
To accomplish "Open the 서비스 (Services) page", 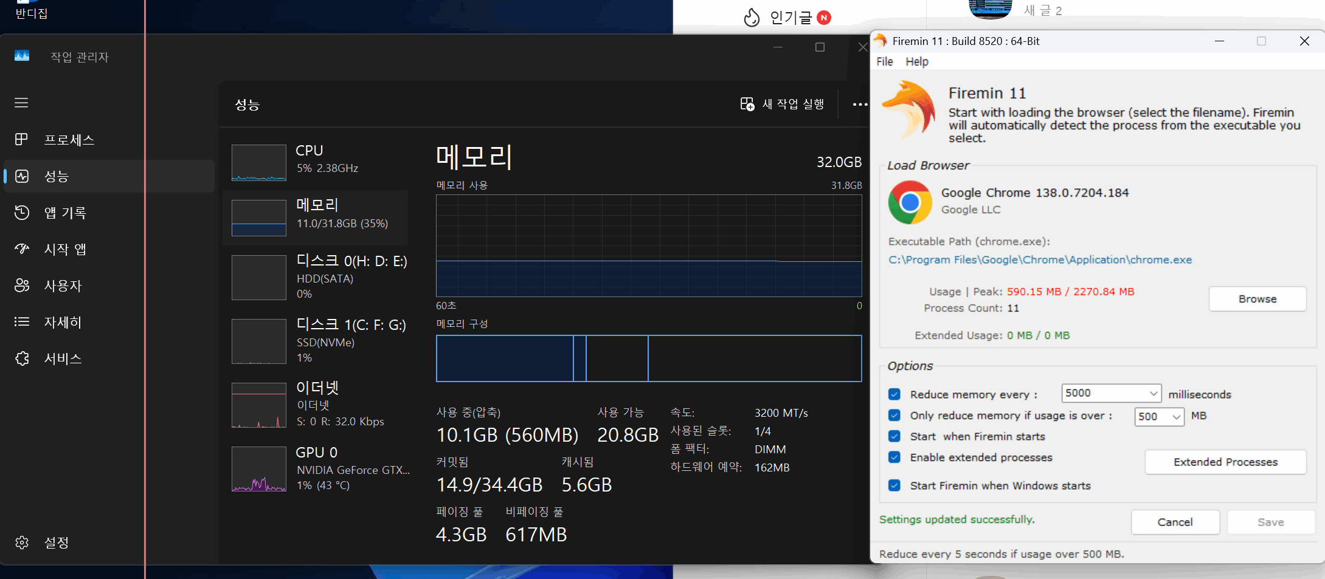I will [109, 358].
